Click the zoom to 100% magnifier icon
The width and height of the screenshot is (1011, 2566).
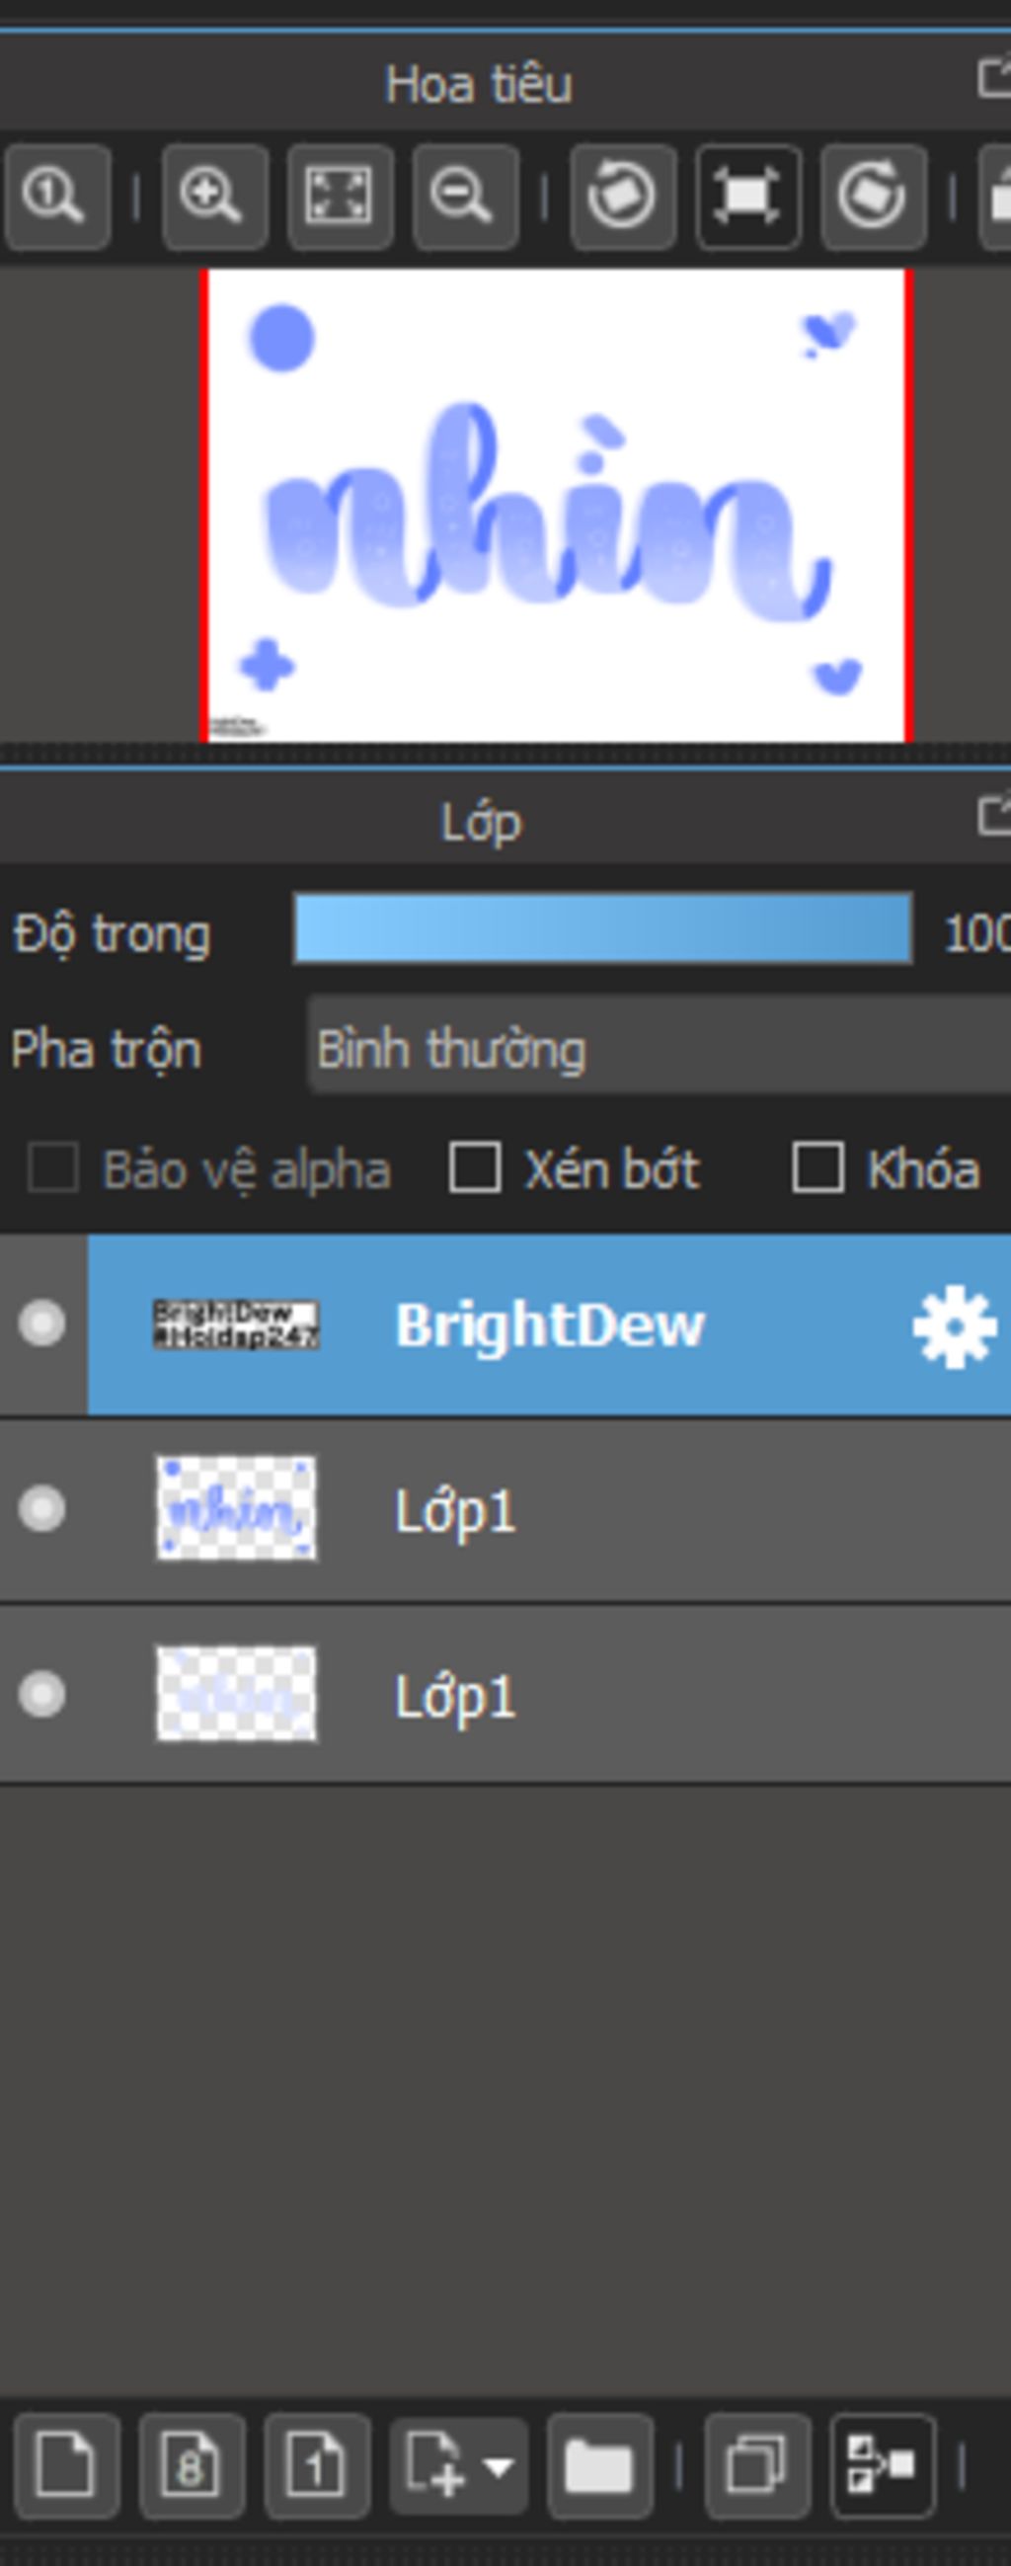(x=55, y=197)
